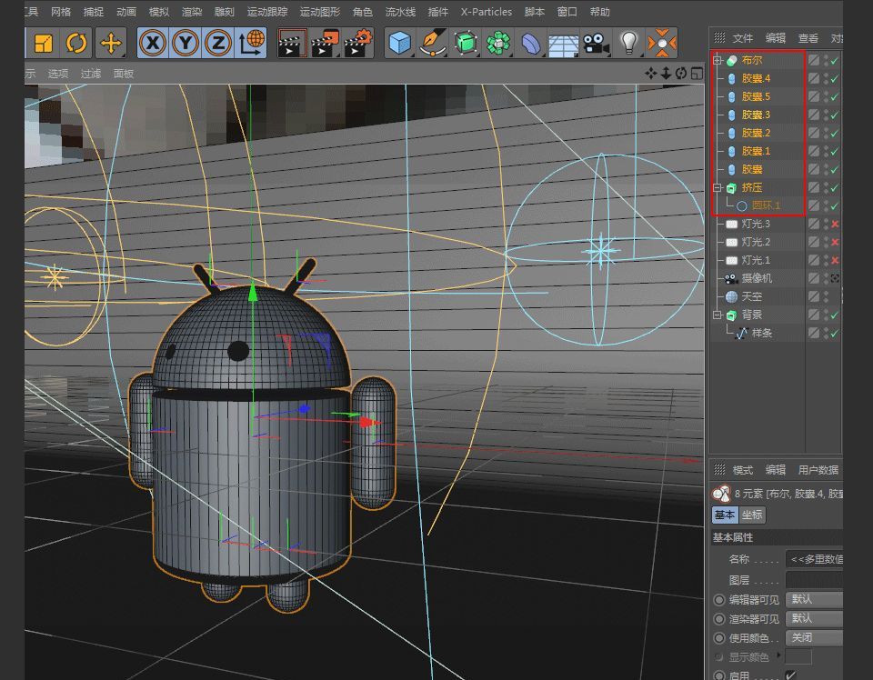Screen dimensions: 873x680
Task: Add a light using the light bulb icon
Action: click(628, 43)
